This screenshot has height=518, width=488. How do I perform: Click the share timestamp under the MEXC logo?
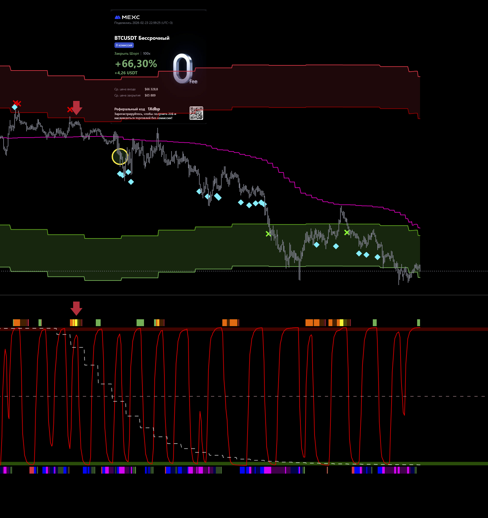[x=143, y=23]
